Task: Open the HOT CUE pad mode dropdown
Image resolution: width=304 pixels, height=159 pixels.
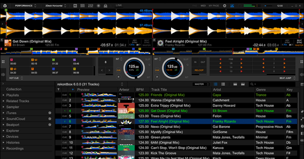Action: [x=16, y=78]
